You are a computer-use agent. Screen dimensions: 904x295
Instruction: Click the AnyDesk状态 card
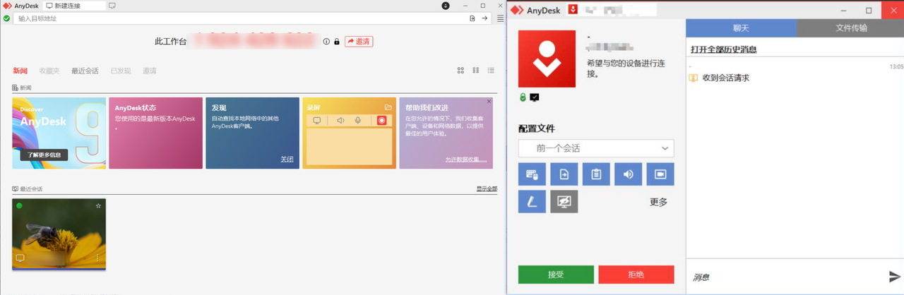[x=155, y=133]
